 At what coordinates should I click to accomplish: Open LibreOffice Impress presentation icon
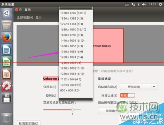click(x=7, y=74)
